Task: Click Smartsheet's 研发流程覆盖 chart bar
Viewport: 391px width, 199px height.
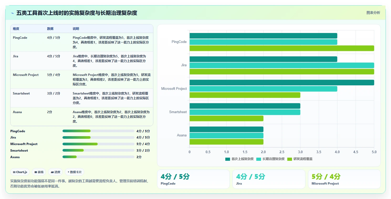Action: pyautogui.click(x=226, y=119)
